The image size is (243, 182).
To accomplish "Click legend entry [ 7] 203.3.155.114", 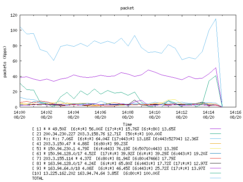I will [104, 158].
